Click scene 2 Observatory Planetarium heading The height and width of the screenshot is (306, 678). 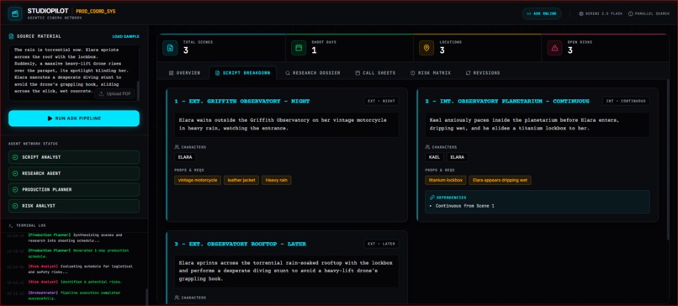tap(507, 101)
